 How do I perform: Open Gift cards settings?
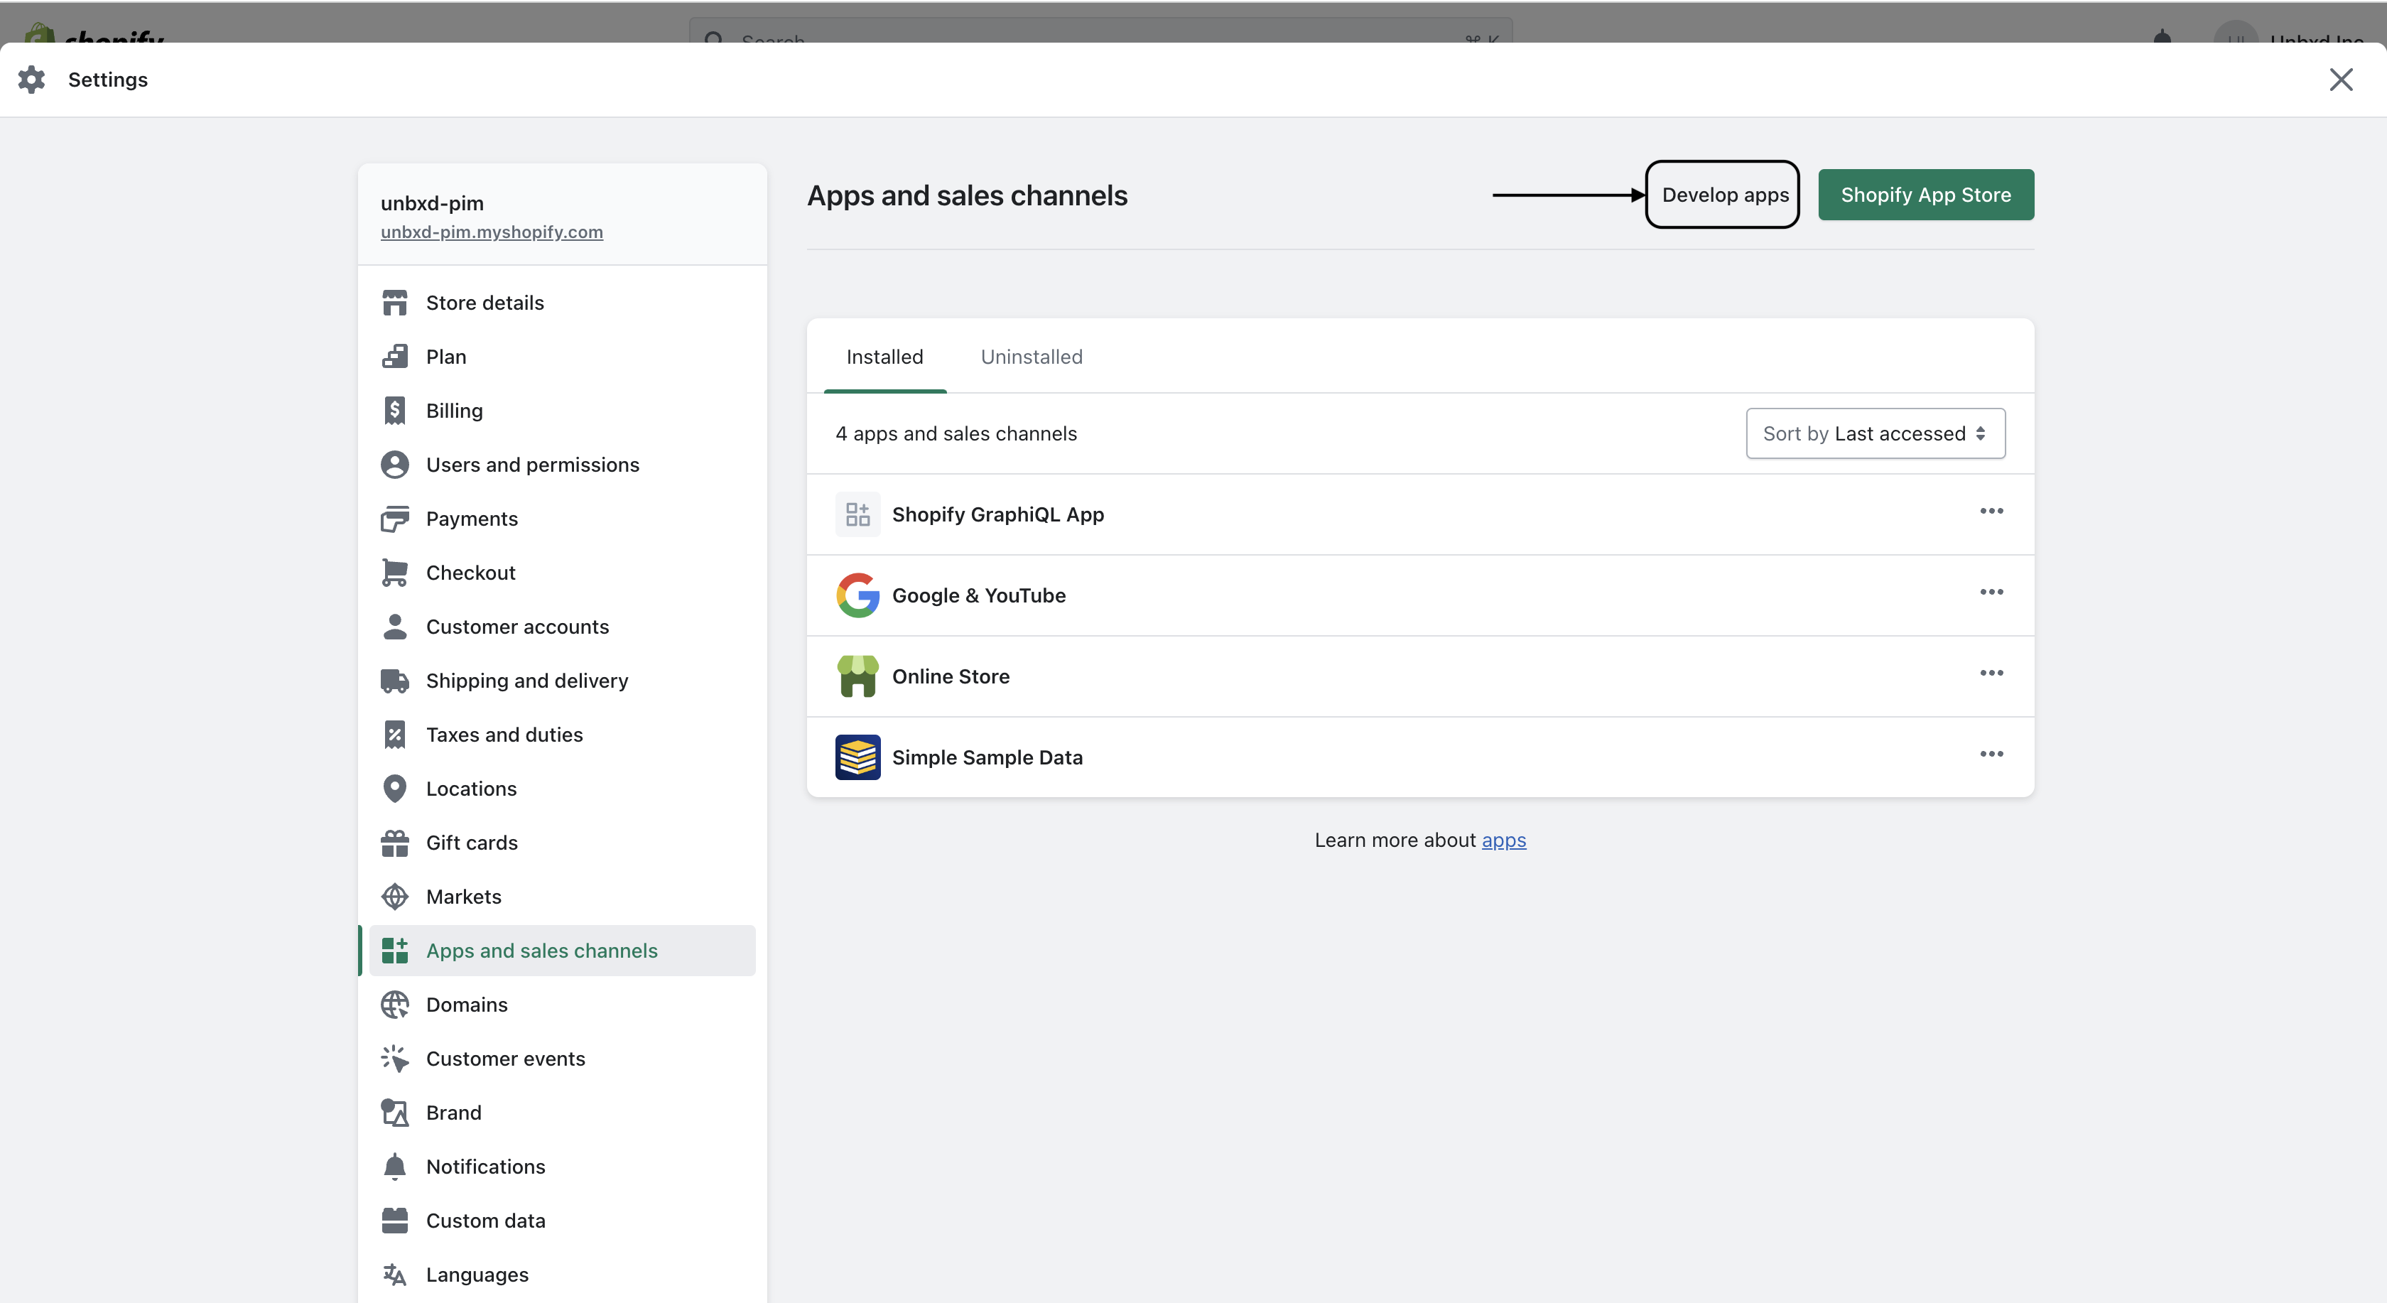coord(563,843)
